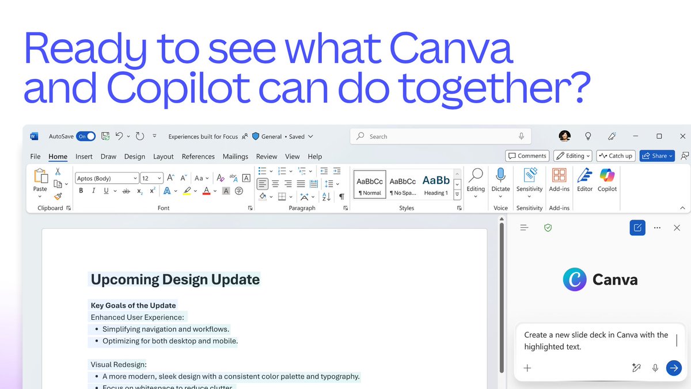This screenshot has width=691, height=389.
Task: Click the sparkle pen prompt icon
Action: (636, 368)
